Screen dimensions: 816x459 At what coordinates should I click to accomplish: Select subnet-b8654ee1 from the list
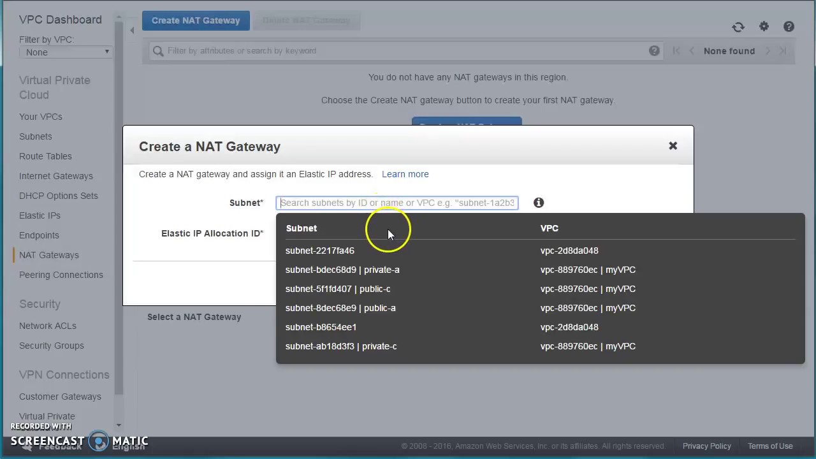321,327
